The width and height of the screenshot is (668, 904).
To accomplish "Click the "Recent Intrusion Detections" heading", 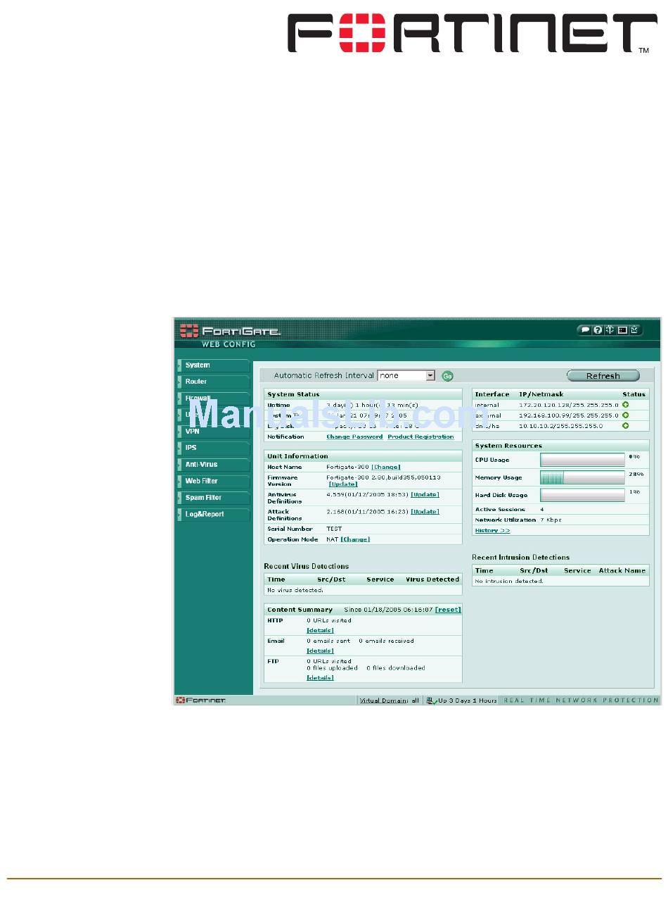I will (521, 558).
